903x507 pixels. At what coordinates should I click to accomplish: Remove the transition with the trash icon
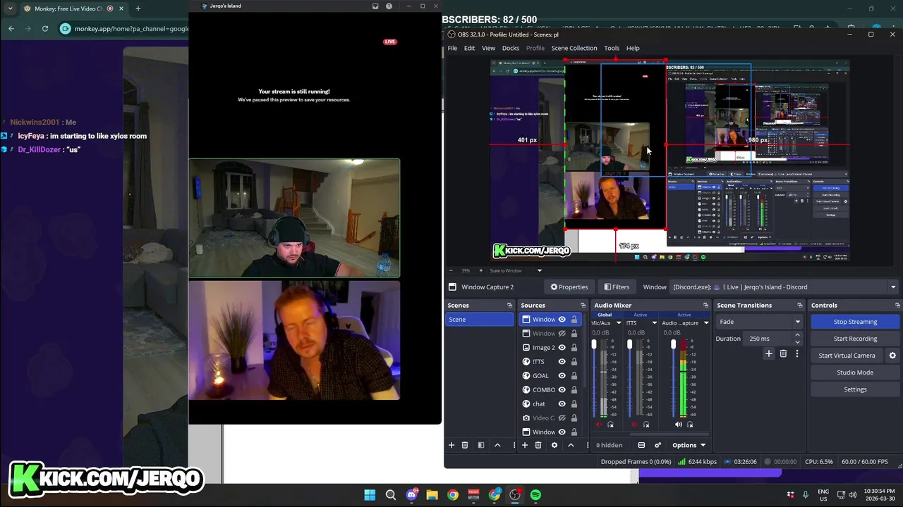tap(783, 353)
